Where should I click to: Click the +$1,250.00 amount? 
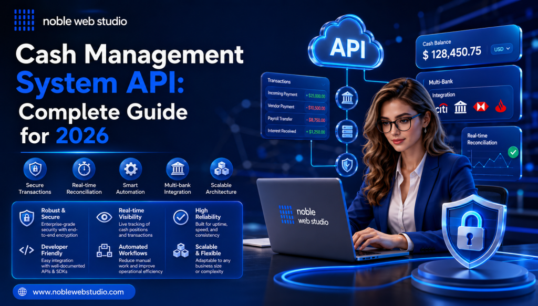point(315,132)
